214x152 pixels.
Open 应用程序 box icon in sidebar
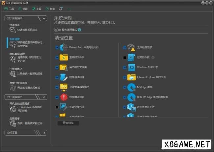coord(13,123)
